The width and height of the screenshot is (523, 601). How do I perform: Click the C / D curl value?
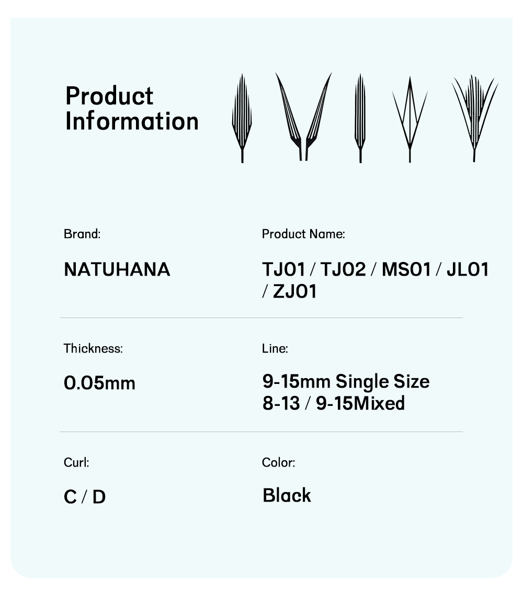point(85,496)
